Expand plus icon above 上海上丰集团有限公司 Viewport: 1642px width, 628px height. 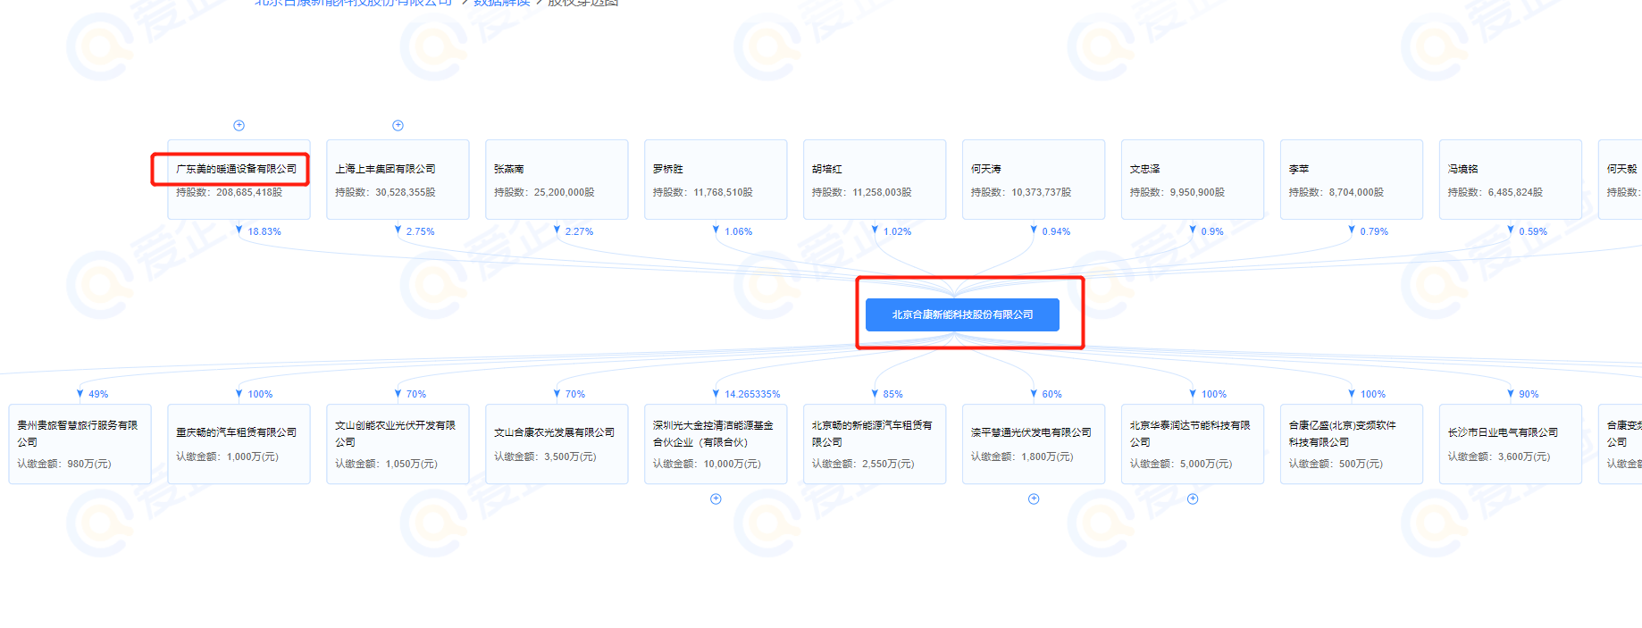click(398, 126)
